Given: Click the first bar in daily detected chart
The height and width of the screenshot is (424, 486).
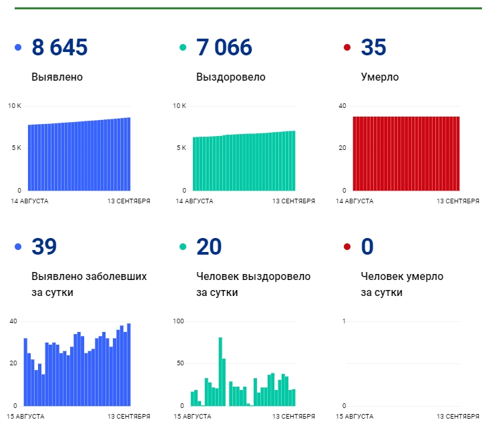Looking at the screenshot, I should click(x=25, y=372).
